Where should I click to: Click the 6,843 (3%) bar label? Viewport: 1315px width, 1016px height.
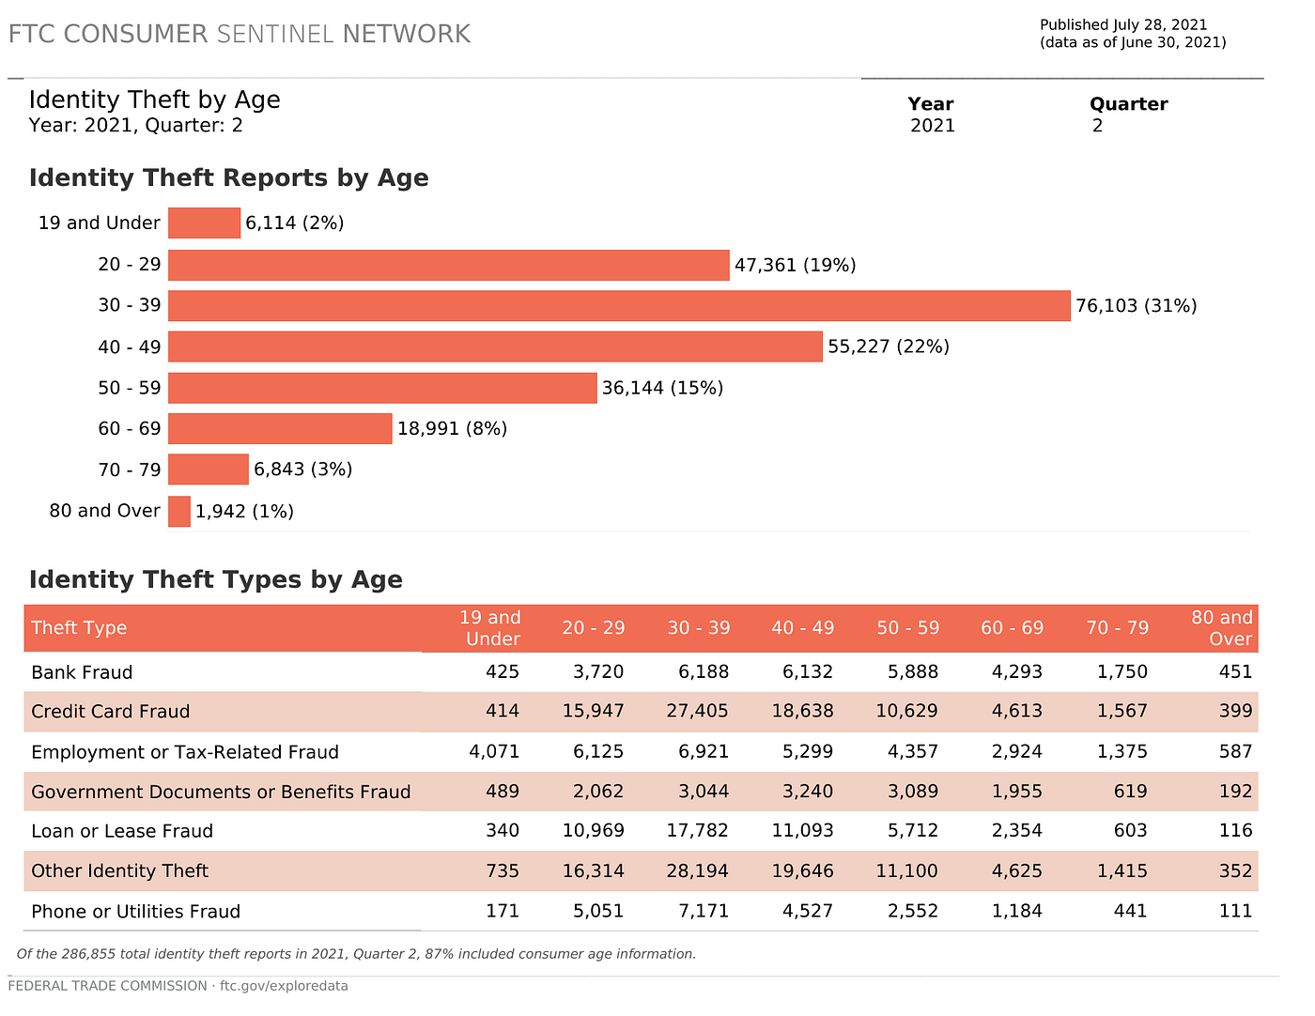coord(303,470)
